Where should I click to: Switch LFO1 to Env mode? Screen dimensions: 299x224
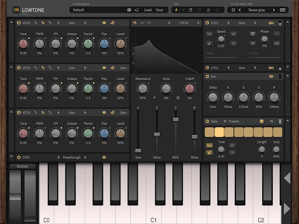271,23
